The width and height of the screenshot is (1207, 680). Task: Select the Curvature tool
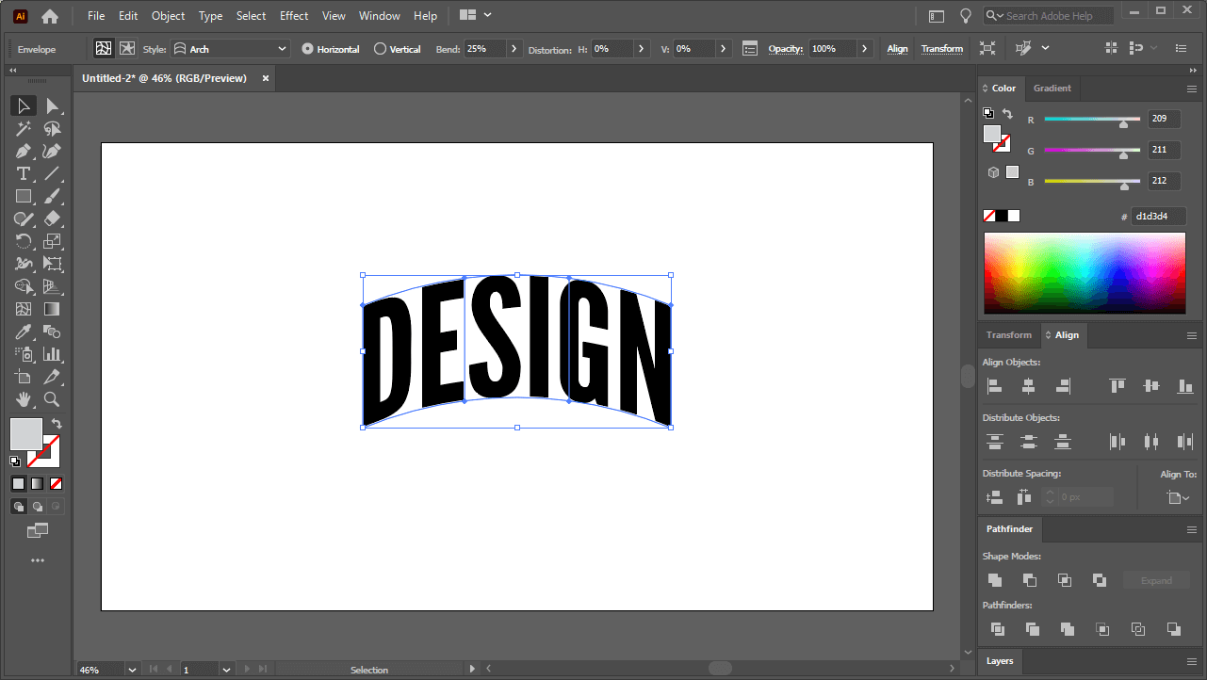pyautogui.click(x=53, y=151)
